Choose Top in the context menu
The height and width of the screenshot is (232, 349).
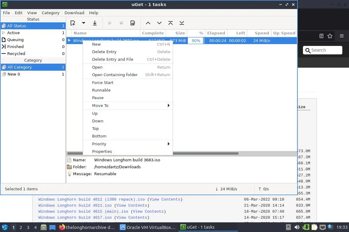coord(128,129)
